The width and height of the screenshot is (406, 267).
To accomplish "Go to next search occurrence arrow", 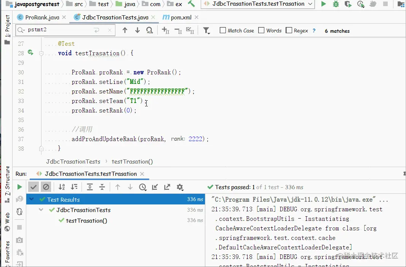I will point(137,31).
